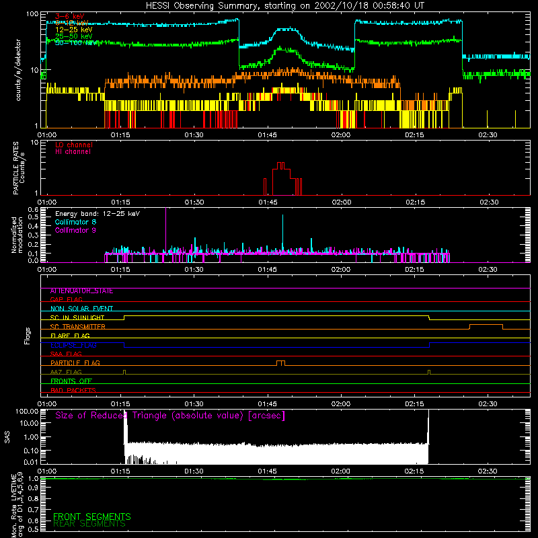Viewport: 538px width, 538px height.
Task: Click the red LO channel particle rate peak
Action: [281, 178]
